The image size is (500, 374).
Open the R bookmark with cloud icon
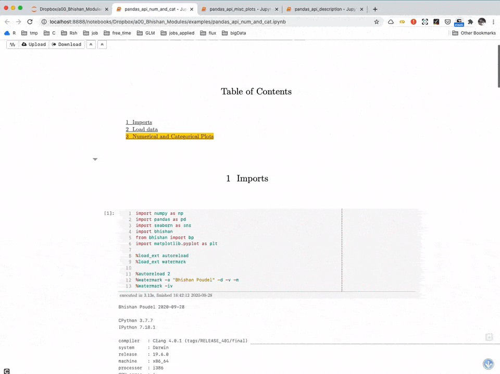click(x=10, y=33)
